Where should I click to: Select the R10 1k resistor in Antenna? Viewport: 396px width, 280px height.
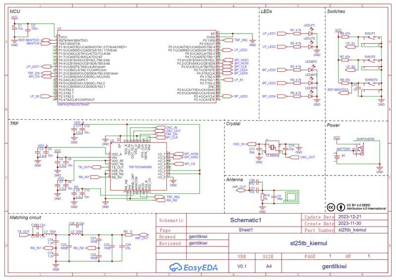[262, 197]
